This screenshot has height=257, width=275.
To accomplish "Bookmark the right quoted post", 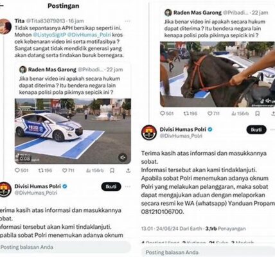I will point(258,114).
